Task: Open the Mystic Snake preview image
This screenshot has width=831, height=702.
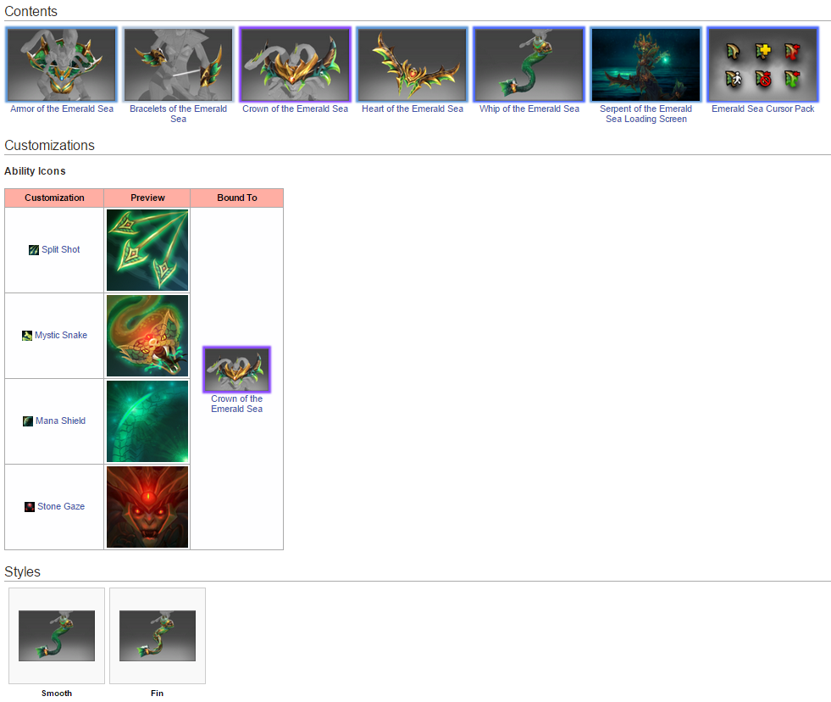Action: click(147, 336)
